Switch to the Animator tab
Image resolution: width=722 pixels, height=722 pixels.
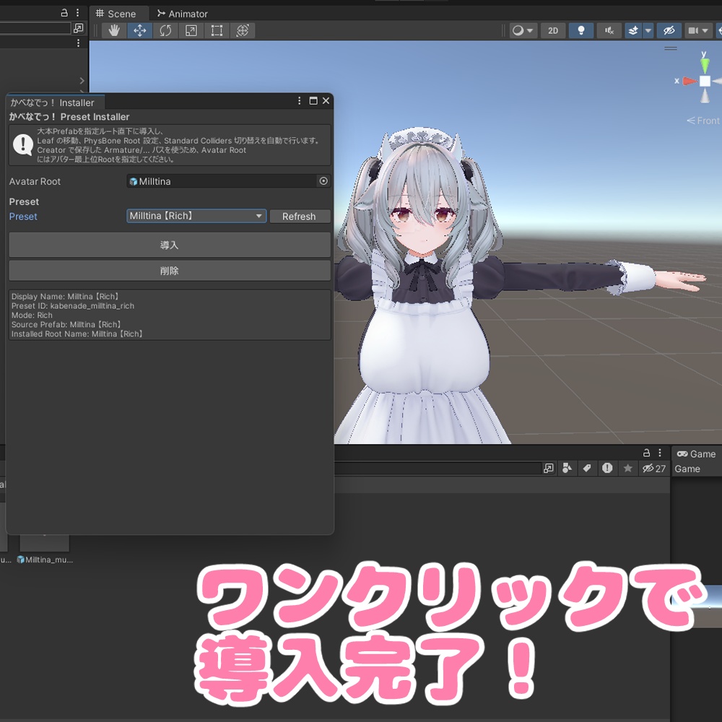(x=182, y=13)
